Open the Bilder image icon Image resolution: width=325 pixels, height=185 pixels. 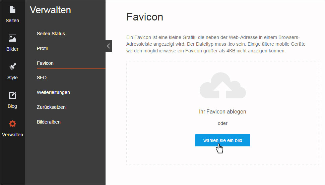click(12, 38)
